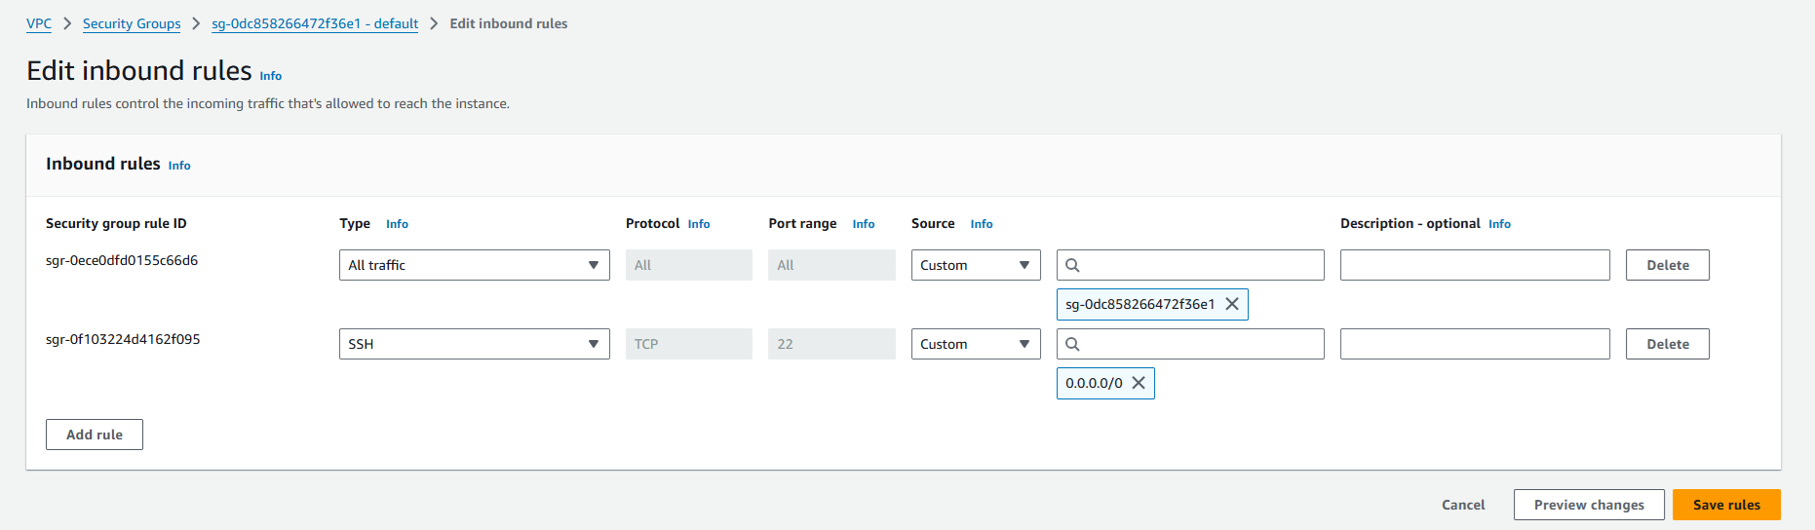Open Info link beside Port range column header
Viewport: 1815px width, 530px height.
(x=864, y=224)
